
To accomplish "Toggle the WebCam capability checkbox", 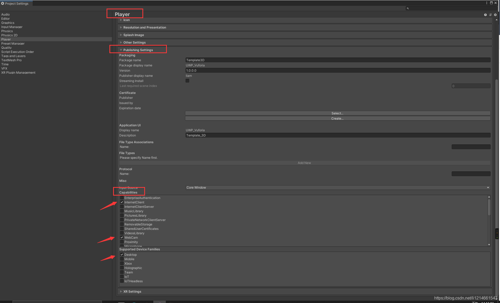I will coord(122,238).
